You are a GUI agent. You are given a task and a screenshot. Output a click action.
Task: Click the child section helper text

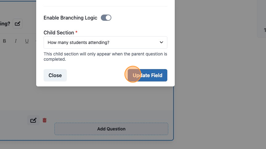[x=105, y=57]
